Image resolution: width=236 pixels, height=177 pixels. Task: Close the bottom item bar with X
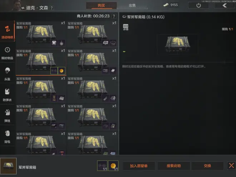pos(231,166)
